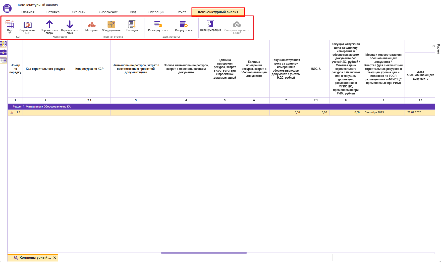Click the Сентябрь 2025 cell
Screen dimensions: 441x262
coord(383,113)
